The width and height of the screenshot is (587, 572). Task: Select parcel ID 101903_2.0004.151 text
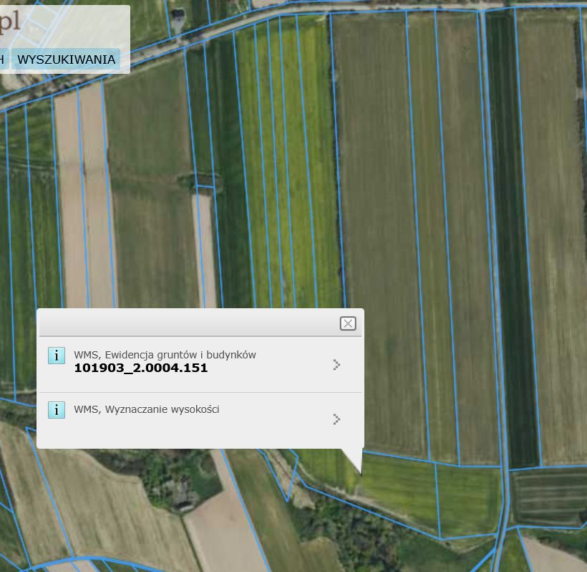point(141,368)
